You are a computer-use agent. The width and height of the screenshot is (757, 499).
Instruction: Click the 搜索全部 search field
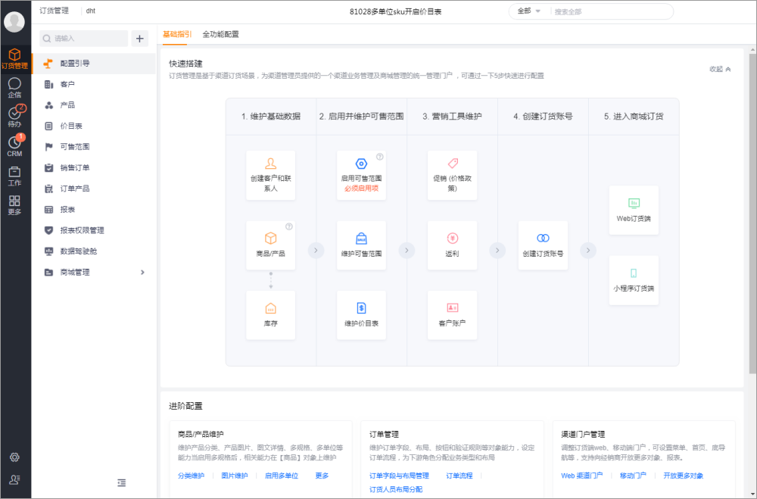point(609,11)
